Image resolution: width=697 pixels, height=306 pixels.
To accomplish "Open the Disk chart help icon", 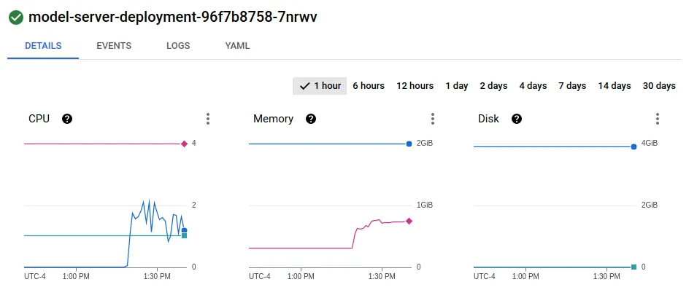I will point(517,119).
